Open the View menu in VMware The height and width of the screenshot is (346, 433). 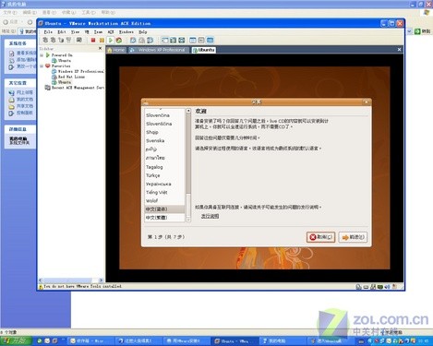point(75,31)
